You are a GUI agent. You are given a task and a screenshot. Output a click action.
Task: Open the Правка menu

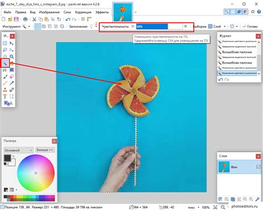point(21,12)
